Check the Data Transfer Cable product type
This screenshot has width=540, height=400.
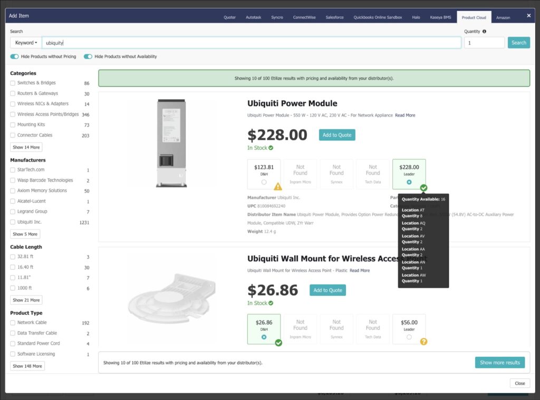tap(13, 333)
